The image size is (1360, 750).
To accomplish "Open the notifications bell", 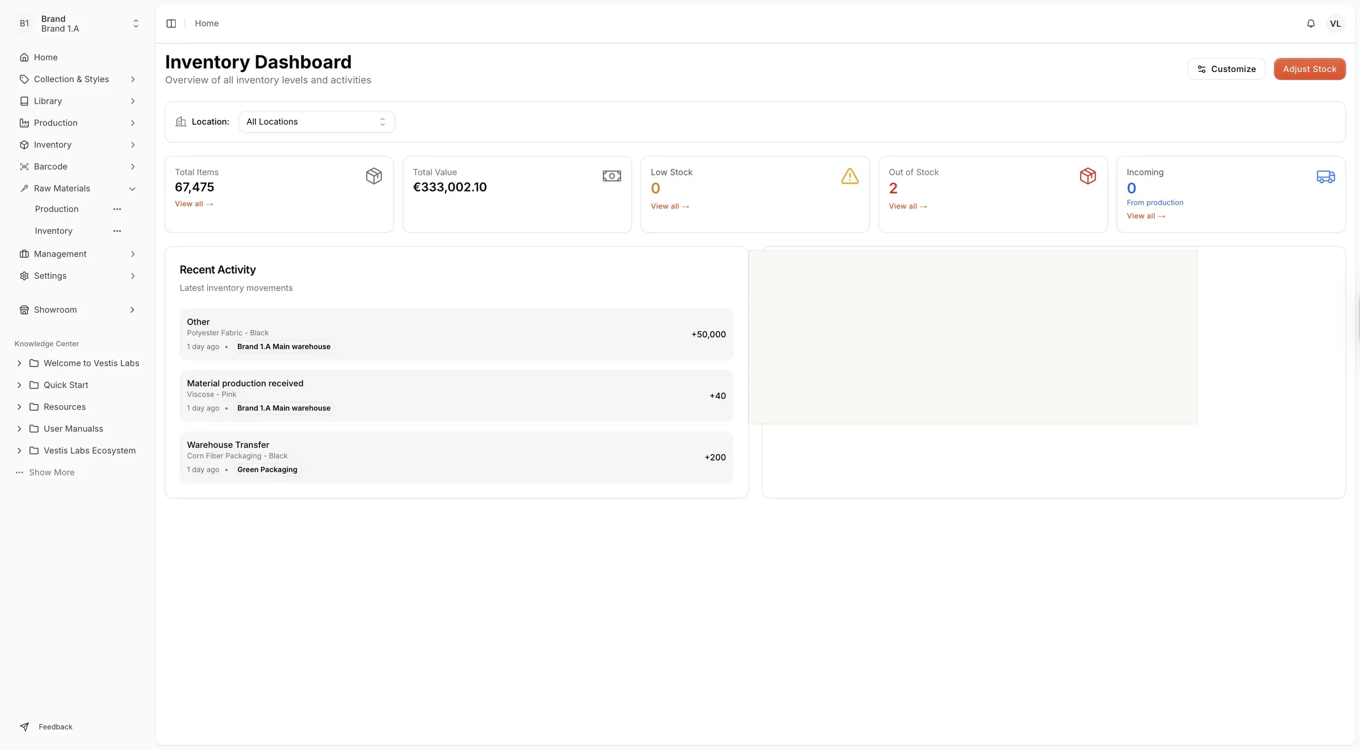I will [1311, 23].
